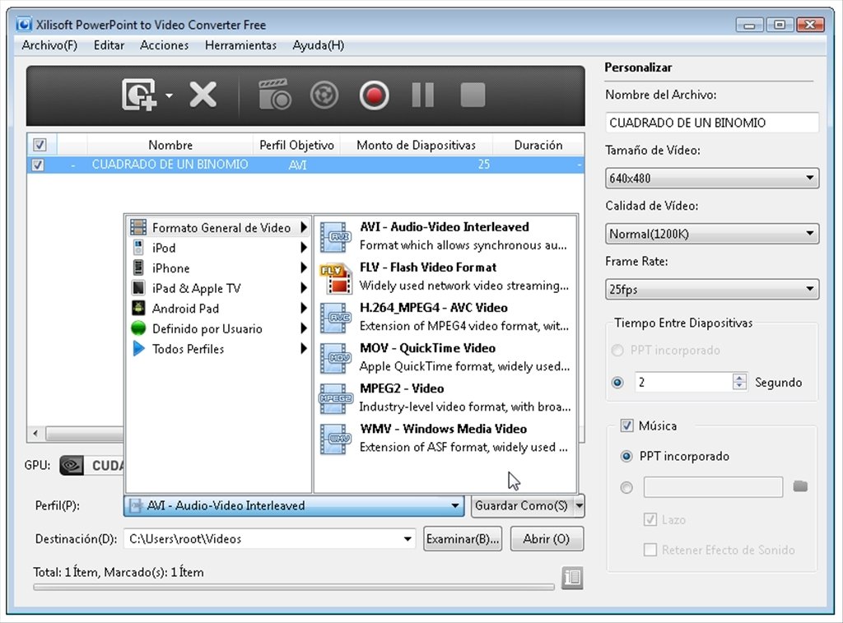Click the NVIDIA GPU icon

72,465
